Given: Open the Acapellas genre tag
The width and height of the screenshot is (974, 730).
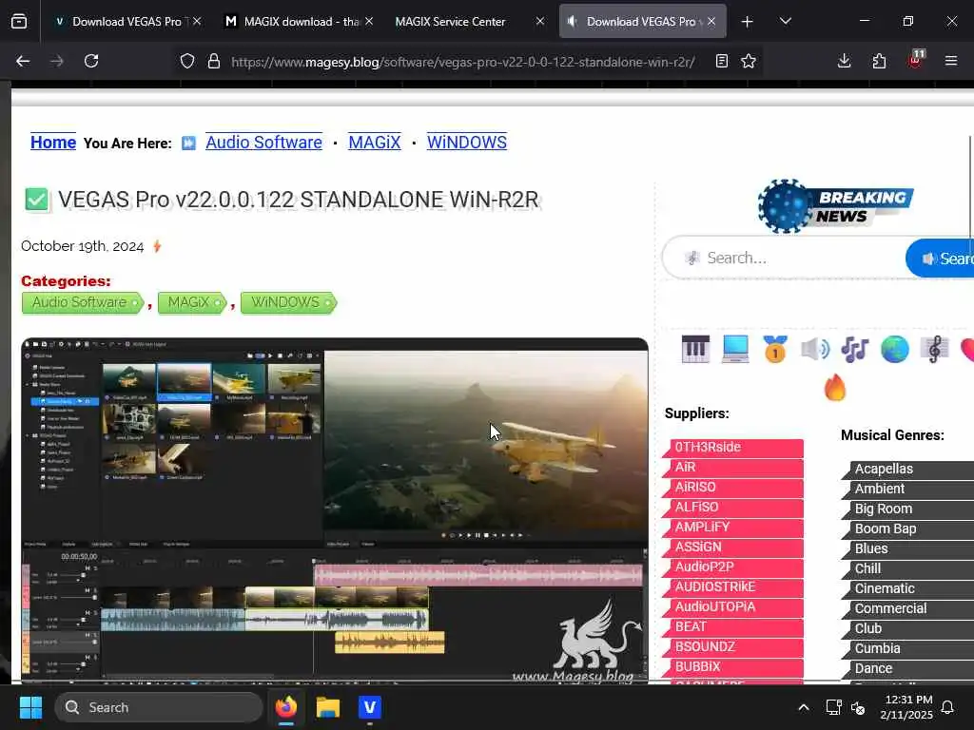Looking at the screenshot, I should coord(907,469).
